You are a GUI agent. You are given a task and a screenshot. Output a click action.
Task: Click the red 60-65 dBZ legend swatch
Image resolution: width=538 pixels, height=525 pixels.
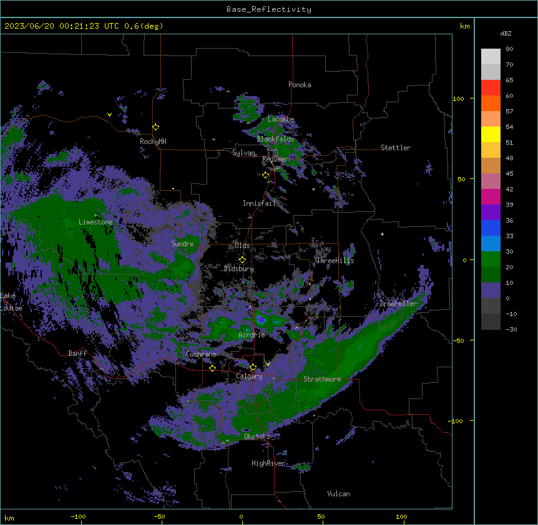[x=491, y=88]
